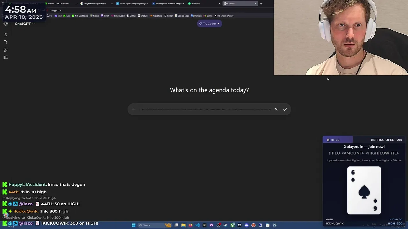The width and height of the screenshot is (408, 229).
Task: Open Visual Studio Code from the taskbar
Action: point(197,225)
